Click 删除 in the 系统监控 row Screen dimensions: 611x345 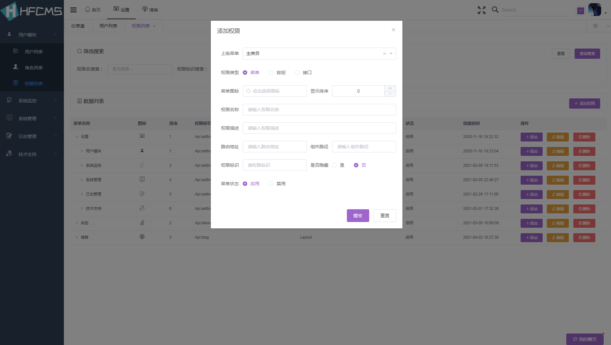point(584,166)
